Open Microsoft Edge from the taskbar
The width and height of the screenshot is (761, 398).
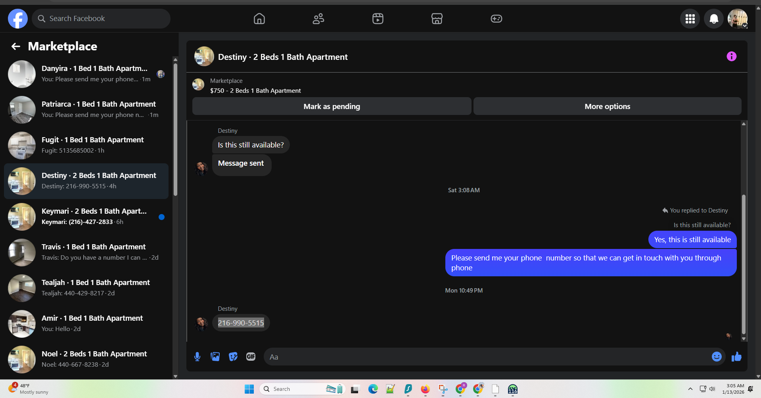[x=373, y=389]
